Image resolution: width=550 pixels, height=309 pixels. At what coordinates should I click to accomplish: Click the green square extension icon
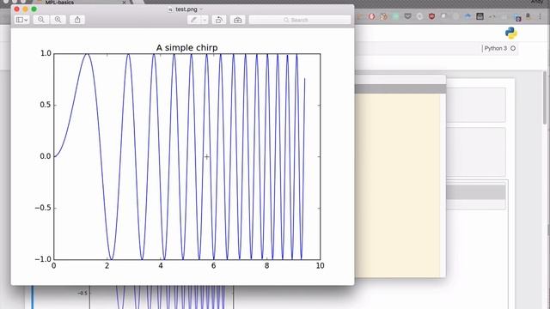pos(395,16)
